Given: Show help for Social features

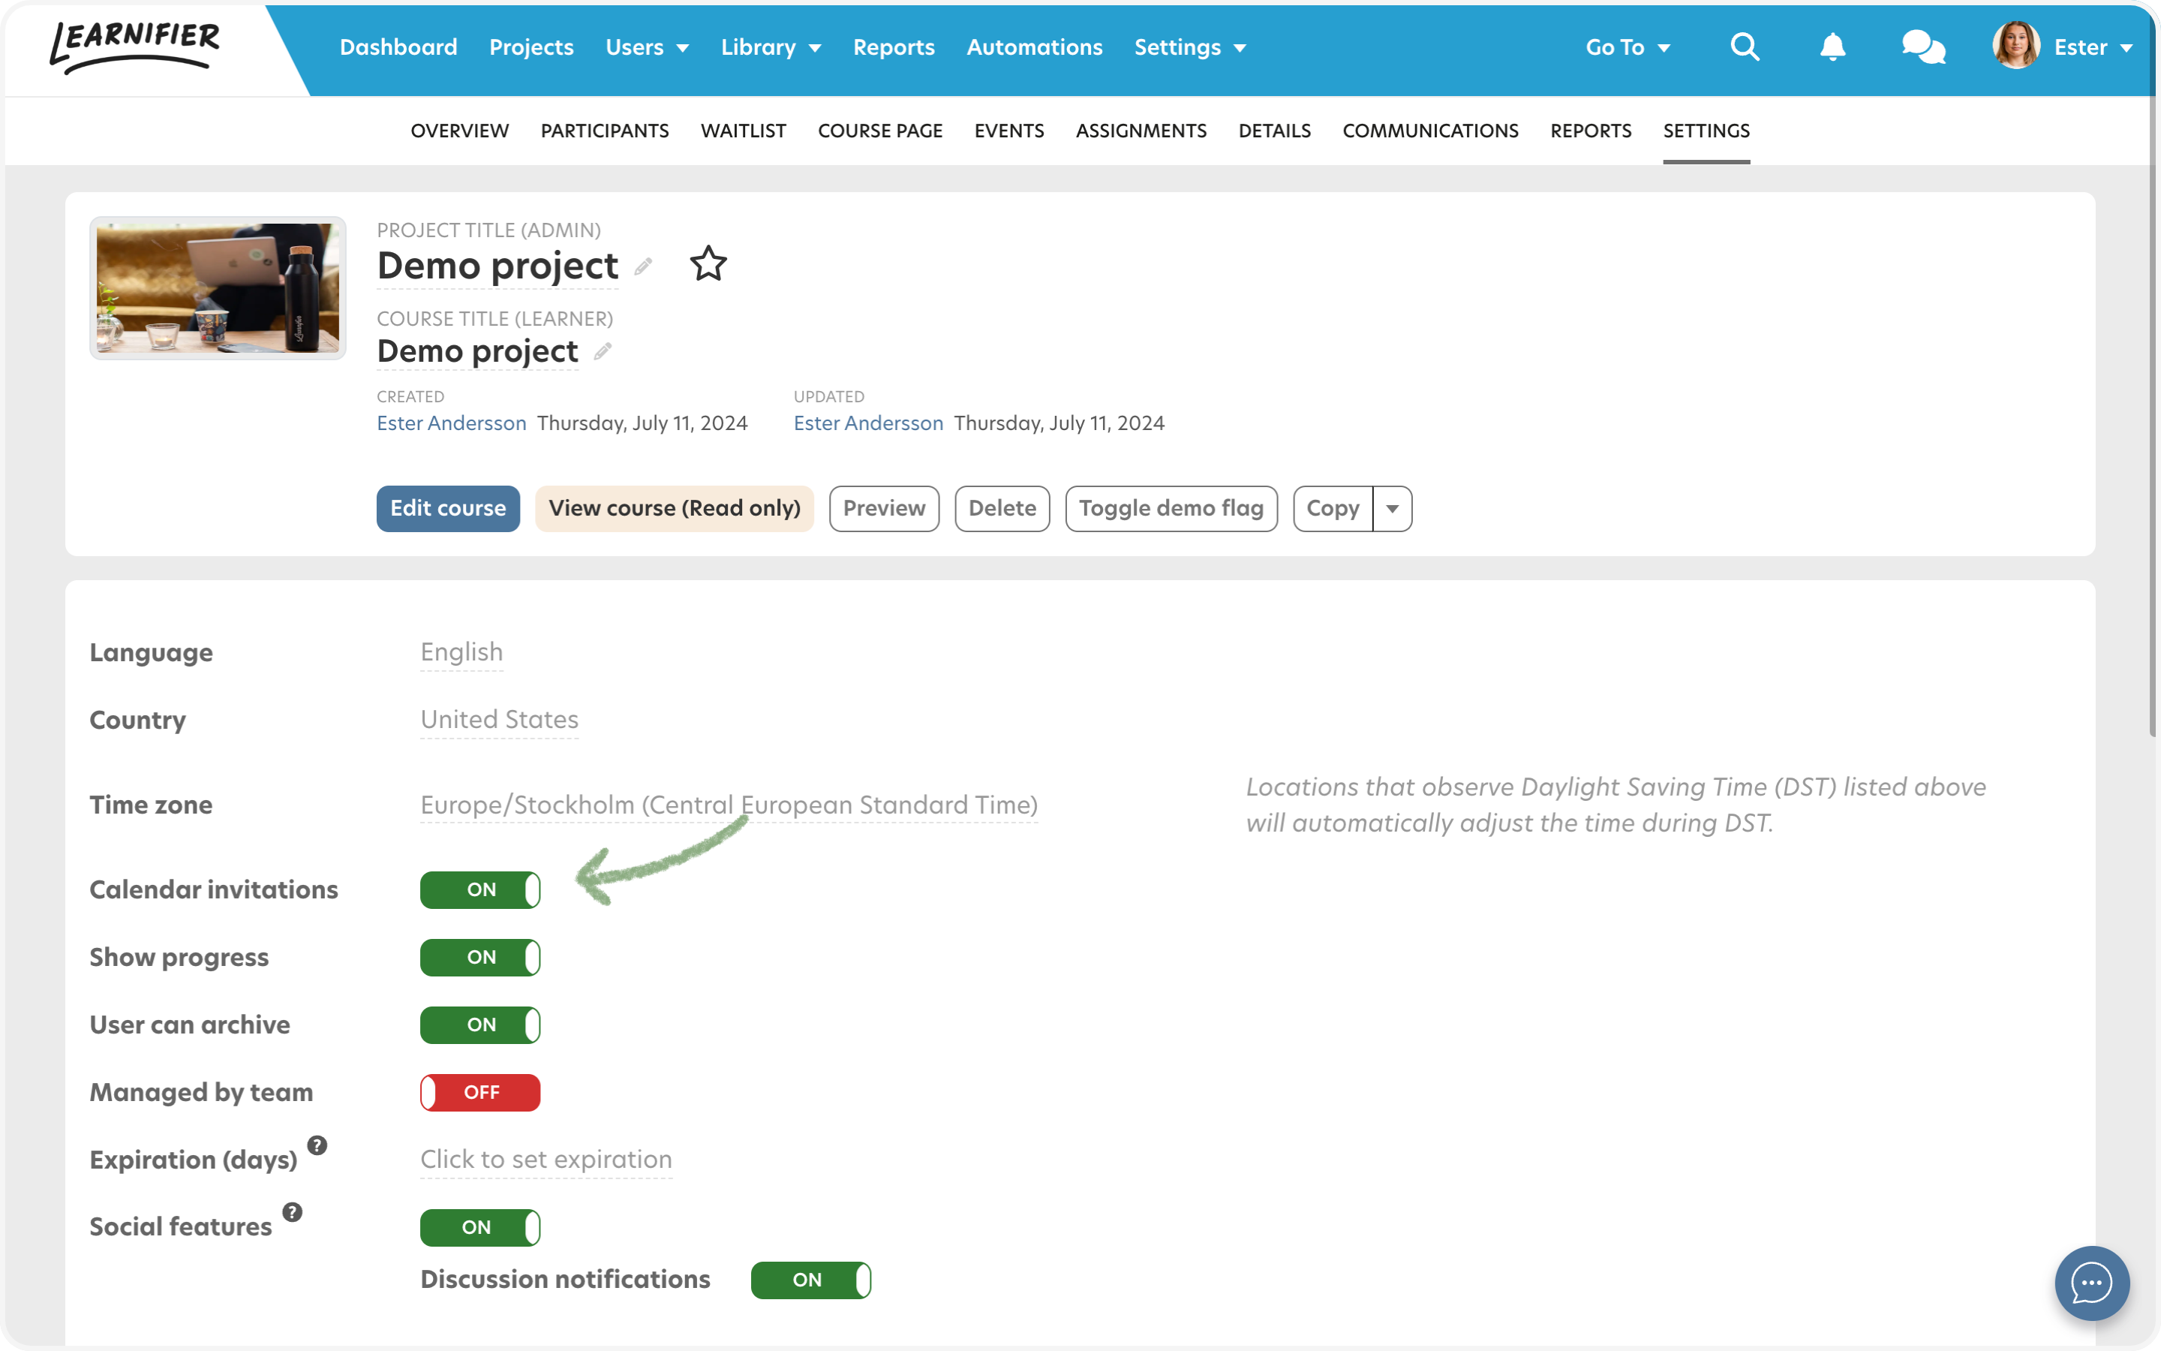Looking at the screenshot, I should 292,1211.
